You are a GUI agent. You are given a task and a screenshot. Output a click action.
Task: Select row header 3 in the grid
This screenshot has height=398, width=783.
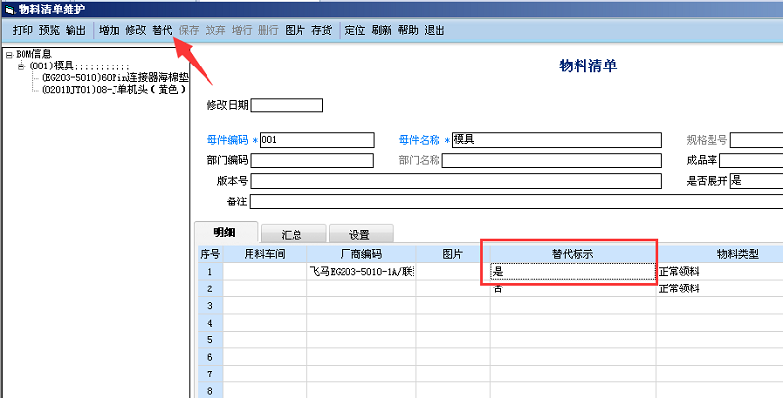pyautogui.click(x=210, y=305)
